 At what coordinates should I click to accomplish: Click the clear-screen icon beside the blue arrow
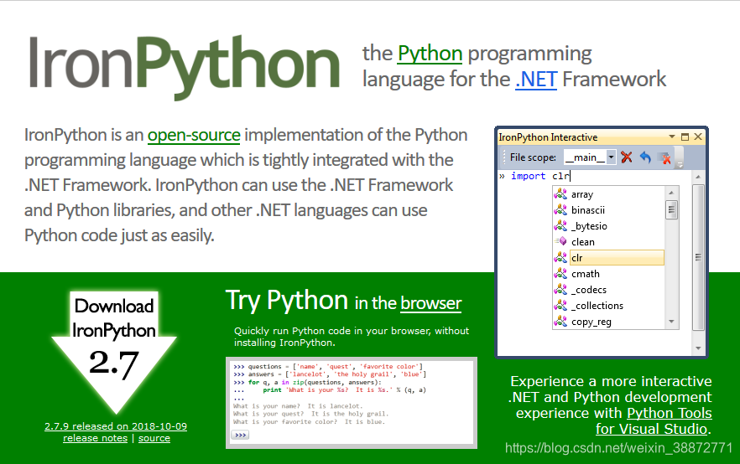point(664,157)
